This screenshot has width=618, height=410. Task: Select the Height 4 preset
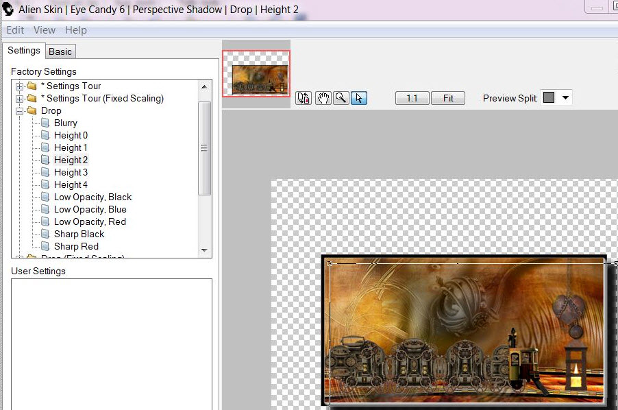point(71,184)
